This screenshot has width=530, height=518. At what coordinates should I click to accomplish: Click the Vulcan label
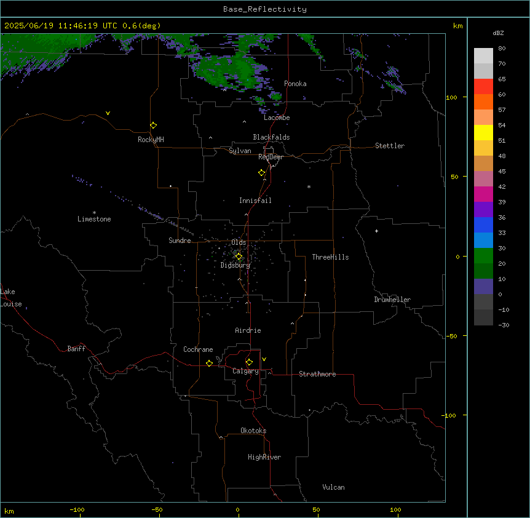pyautogui.click(x=333, y=487)
